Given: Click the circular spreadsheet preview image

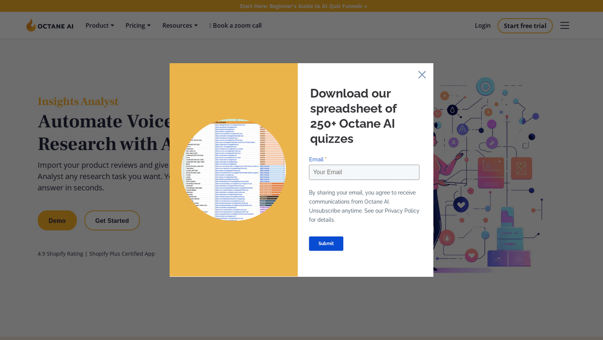Looking at the screenshot, I should (x=233, y=169).
